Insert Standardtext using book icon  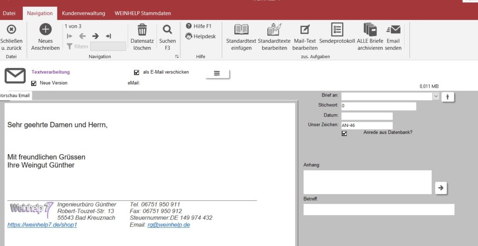[241, 30]
